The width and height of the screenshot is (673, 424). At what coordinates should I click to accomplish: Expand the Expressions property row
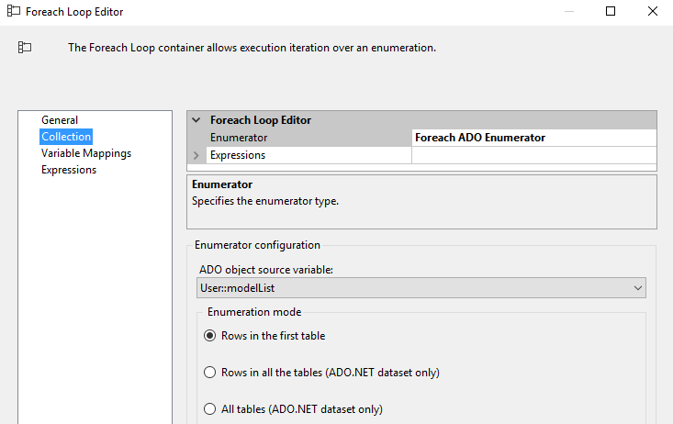[x=196, y=155]
